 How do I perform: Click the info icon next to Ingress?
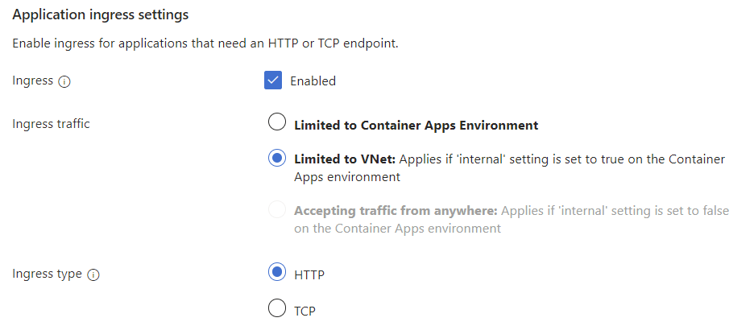[65, 81]
